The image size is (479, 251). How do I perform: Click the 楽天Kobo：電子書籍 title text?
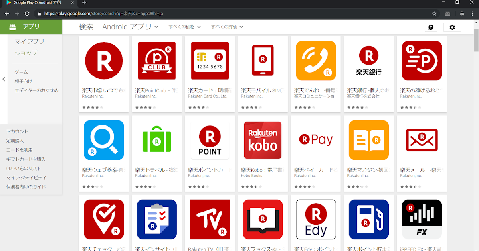pyautogui.click(x=263, y=170)
